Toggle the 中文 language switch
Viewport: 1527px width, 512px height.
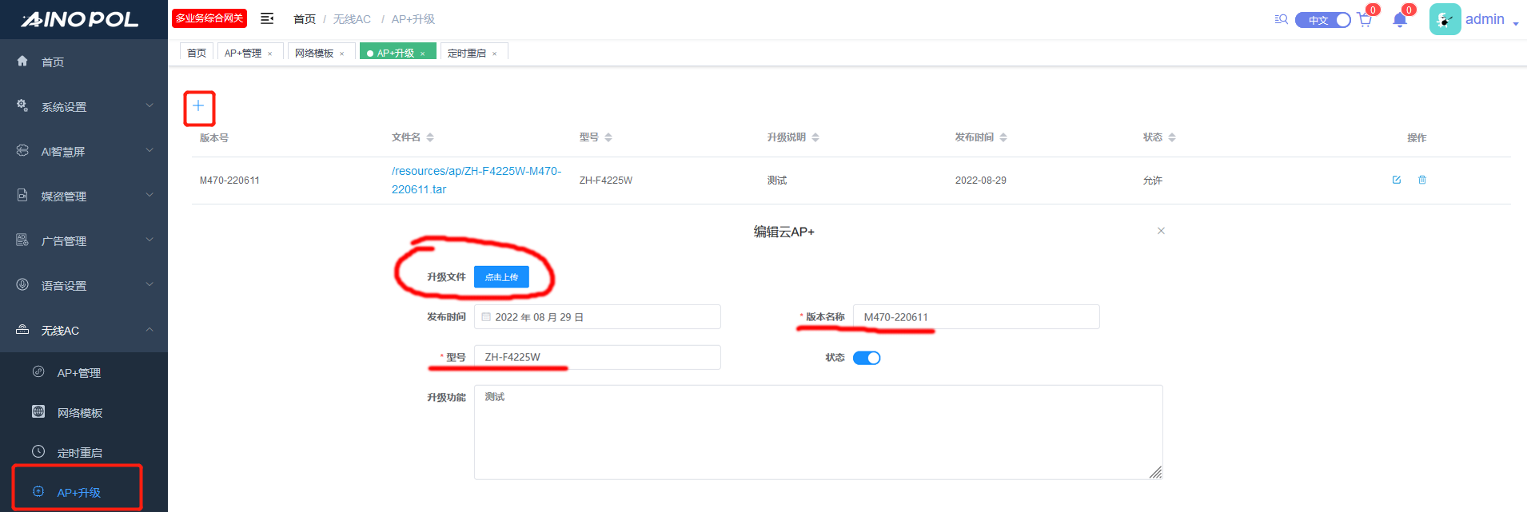pos(1322,20)
